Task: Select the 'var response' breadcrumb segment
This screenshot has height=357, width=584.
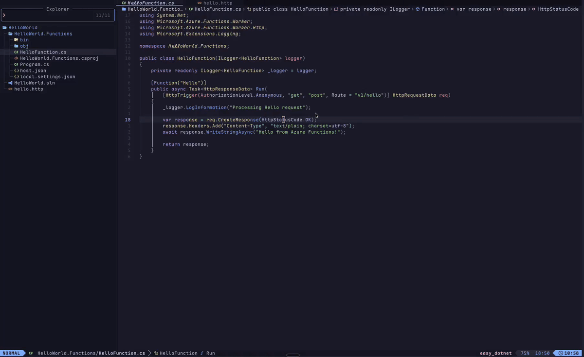Action: coord(474,9)
